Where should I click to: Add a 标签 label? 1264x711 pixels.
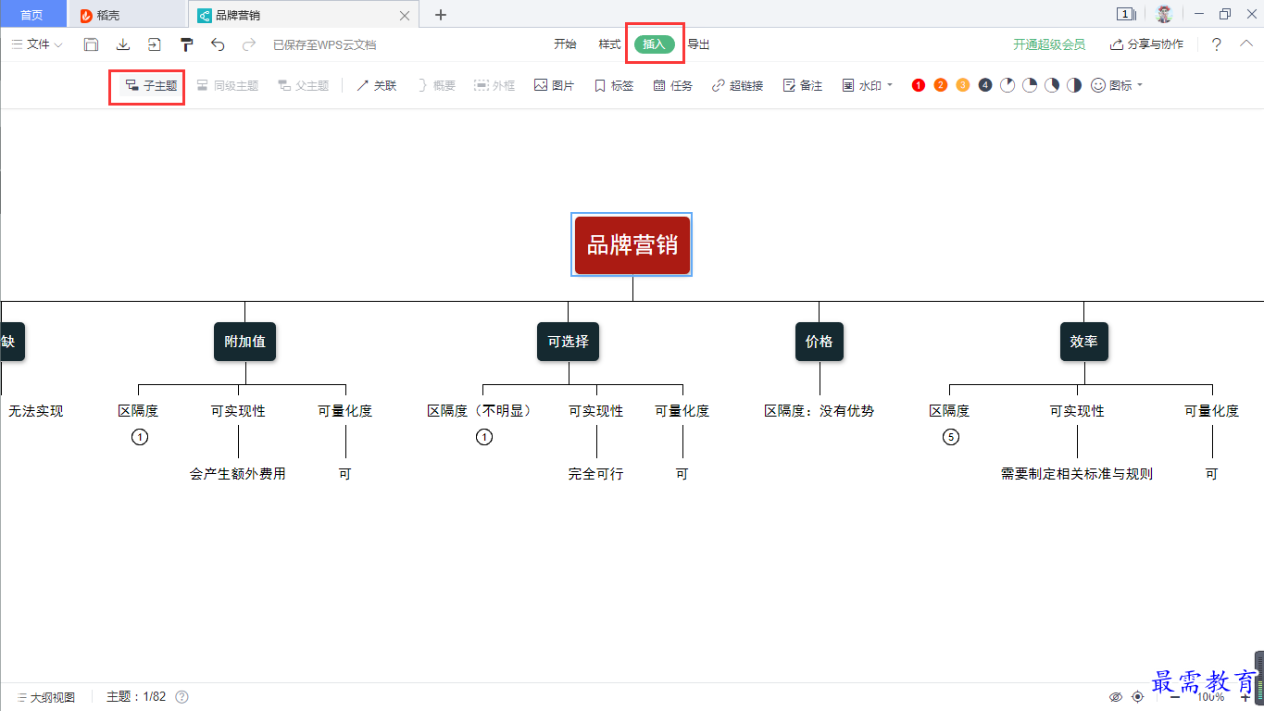(x=613, y=85)
